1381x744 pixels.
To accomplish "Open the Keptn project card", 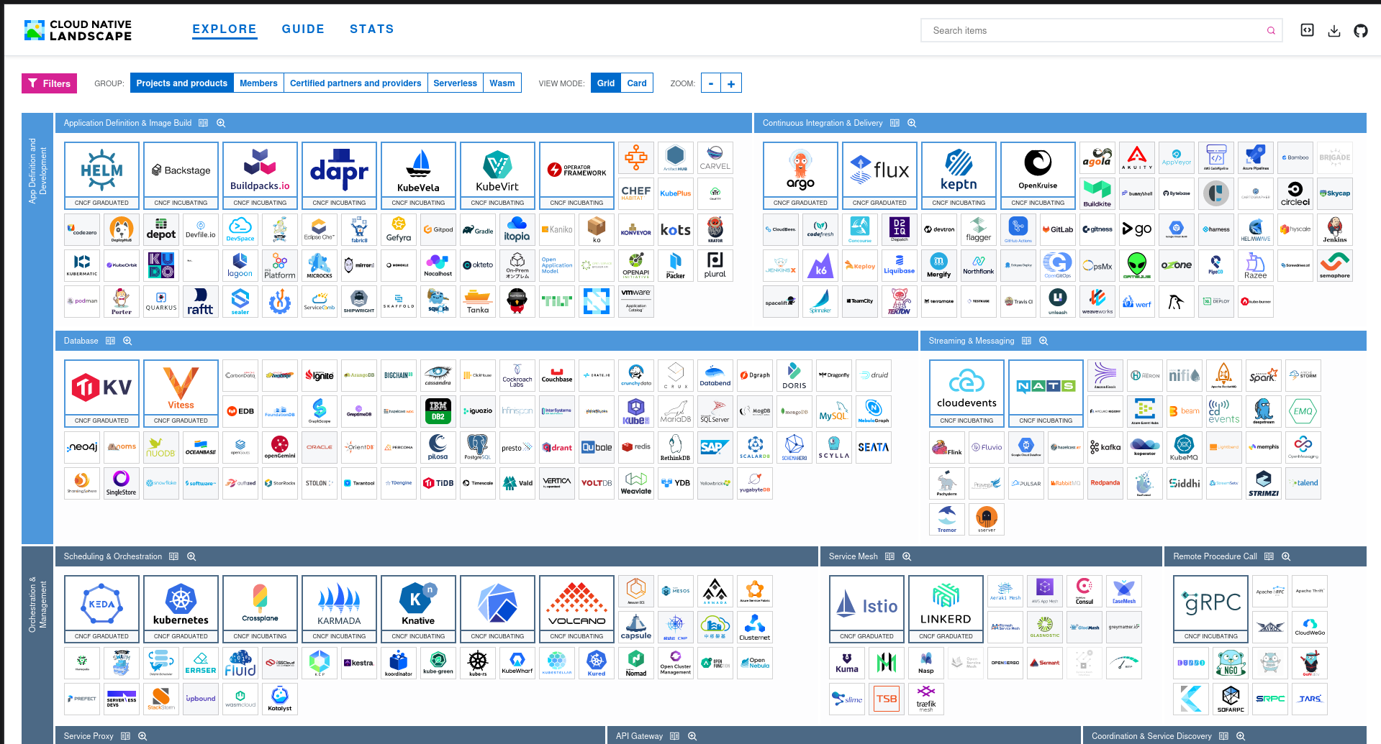I will (959, 175).
